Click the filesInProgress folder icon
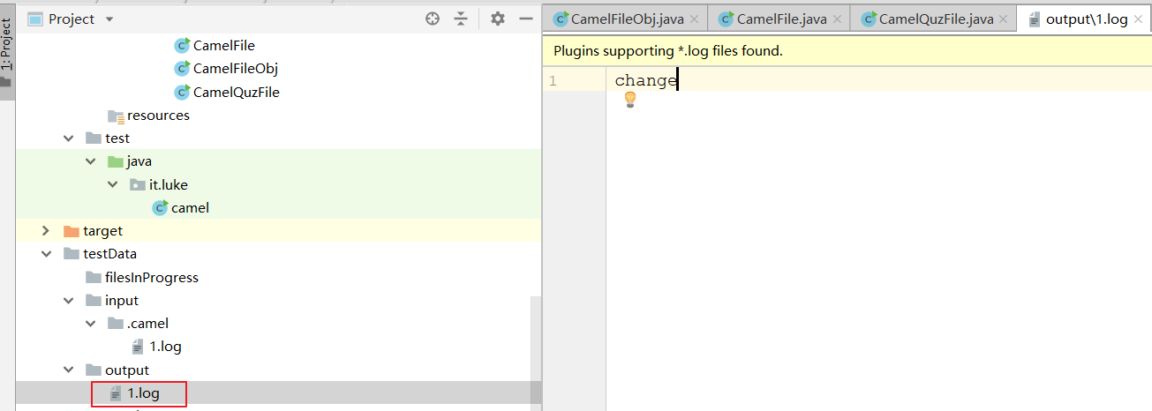The image size is (1152, 411). tap(94, 277)
